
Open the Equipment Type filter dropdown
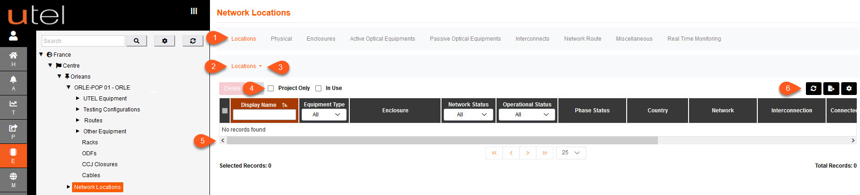pos(324,115)
